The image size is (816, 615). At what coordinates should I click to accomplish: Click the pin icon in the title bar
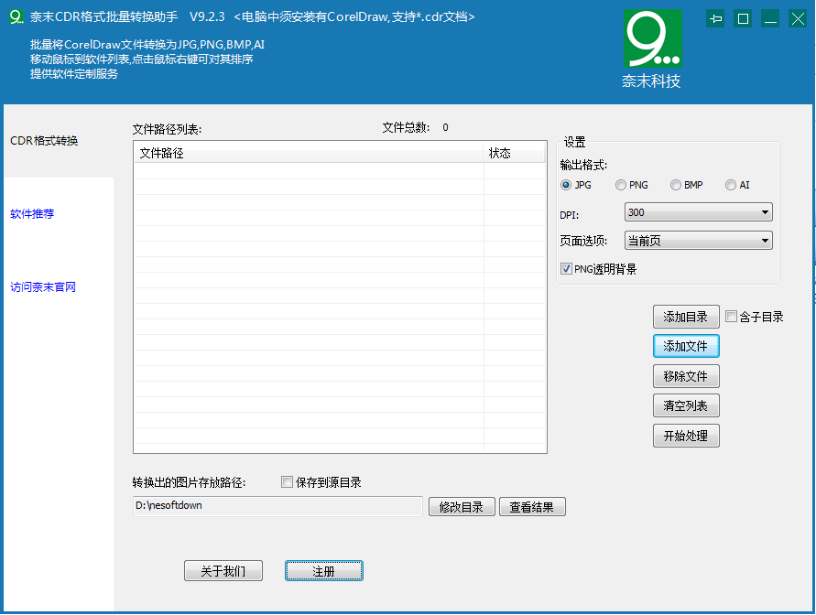[x=715, y=17]
